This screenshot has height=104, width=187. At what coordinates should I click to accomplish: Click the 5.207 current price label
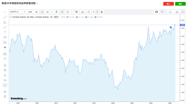tap(182, 25)
